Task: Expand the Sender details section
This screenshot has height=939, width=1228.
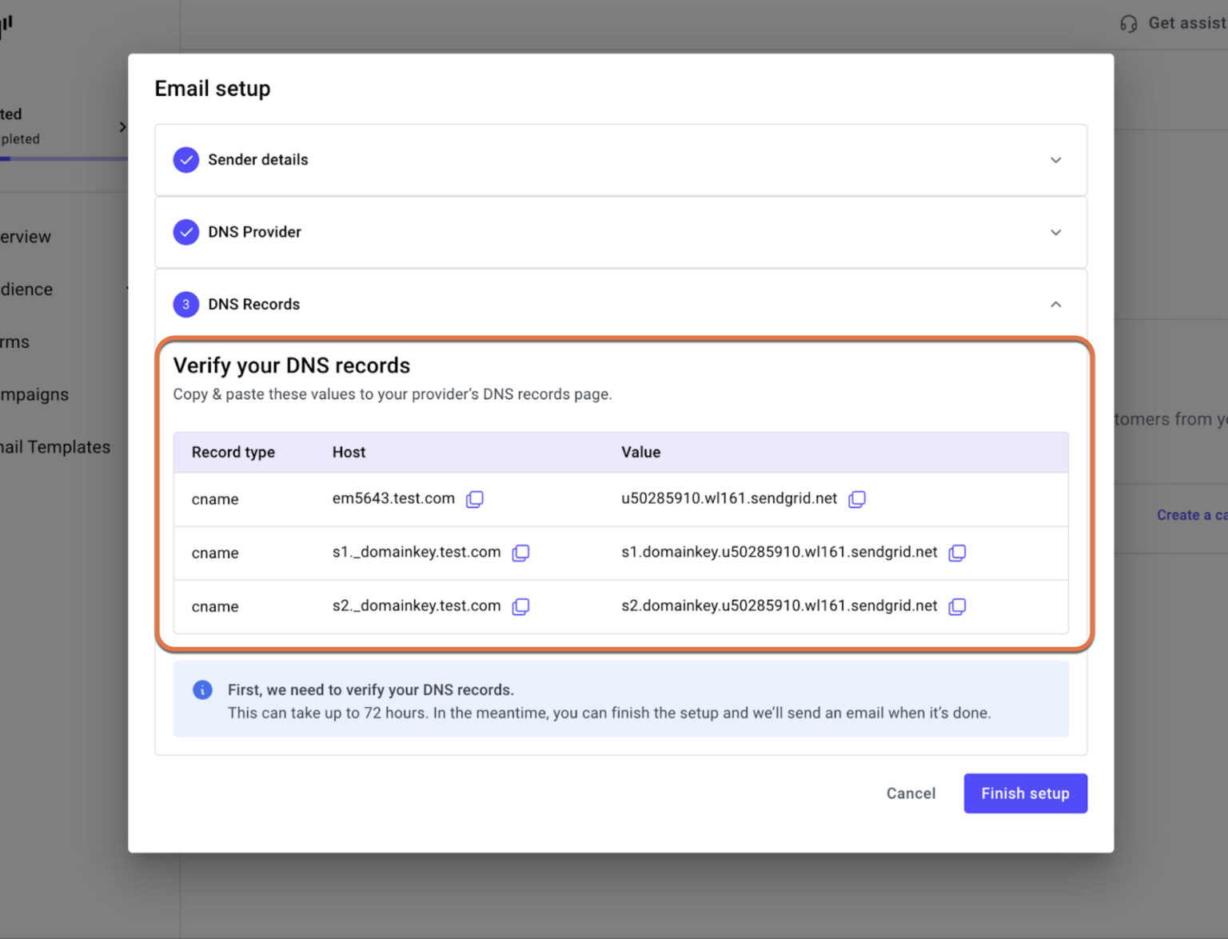Action: point(1056,160)
